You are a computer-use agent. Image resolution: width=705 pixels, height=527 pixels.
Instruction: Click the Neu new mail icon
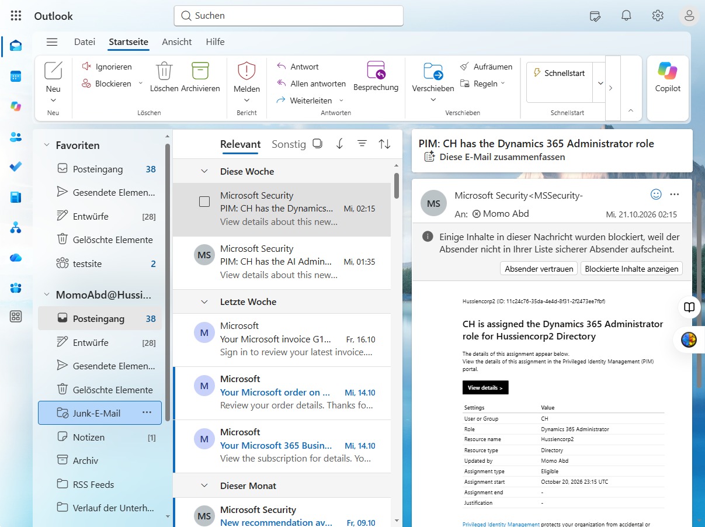tap(53, 71)
